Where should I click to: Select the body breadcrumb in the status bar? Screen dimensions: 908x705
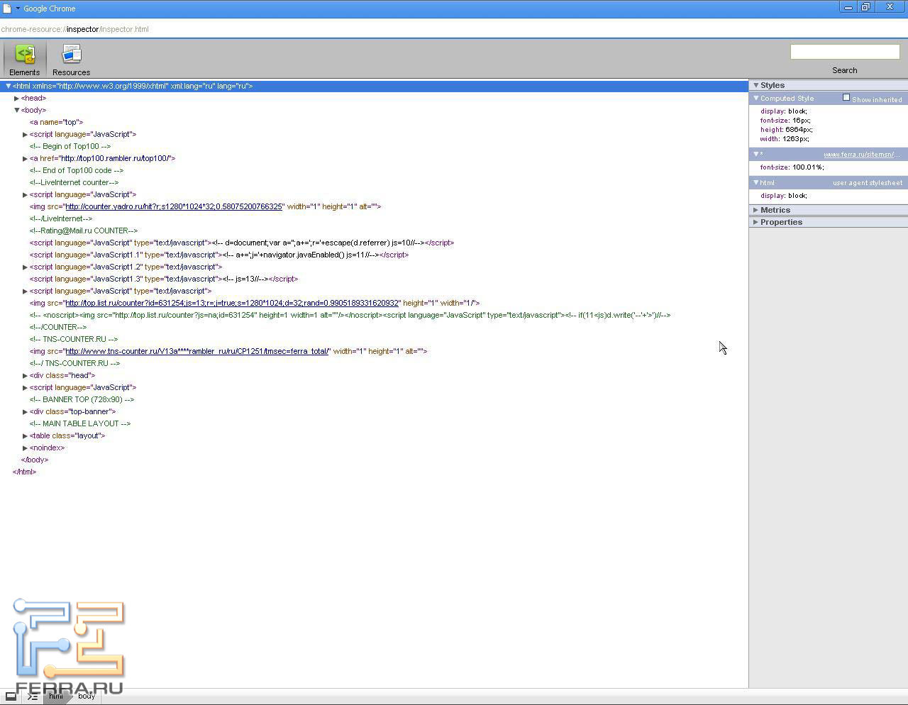[x=87, y=696]
